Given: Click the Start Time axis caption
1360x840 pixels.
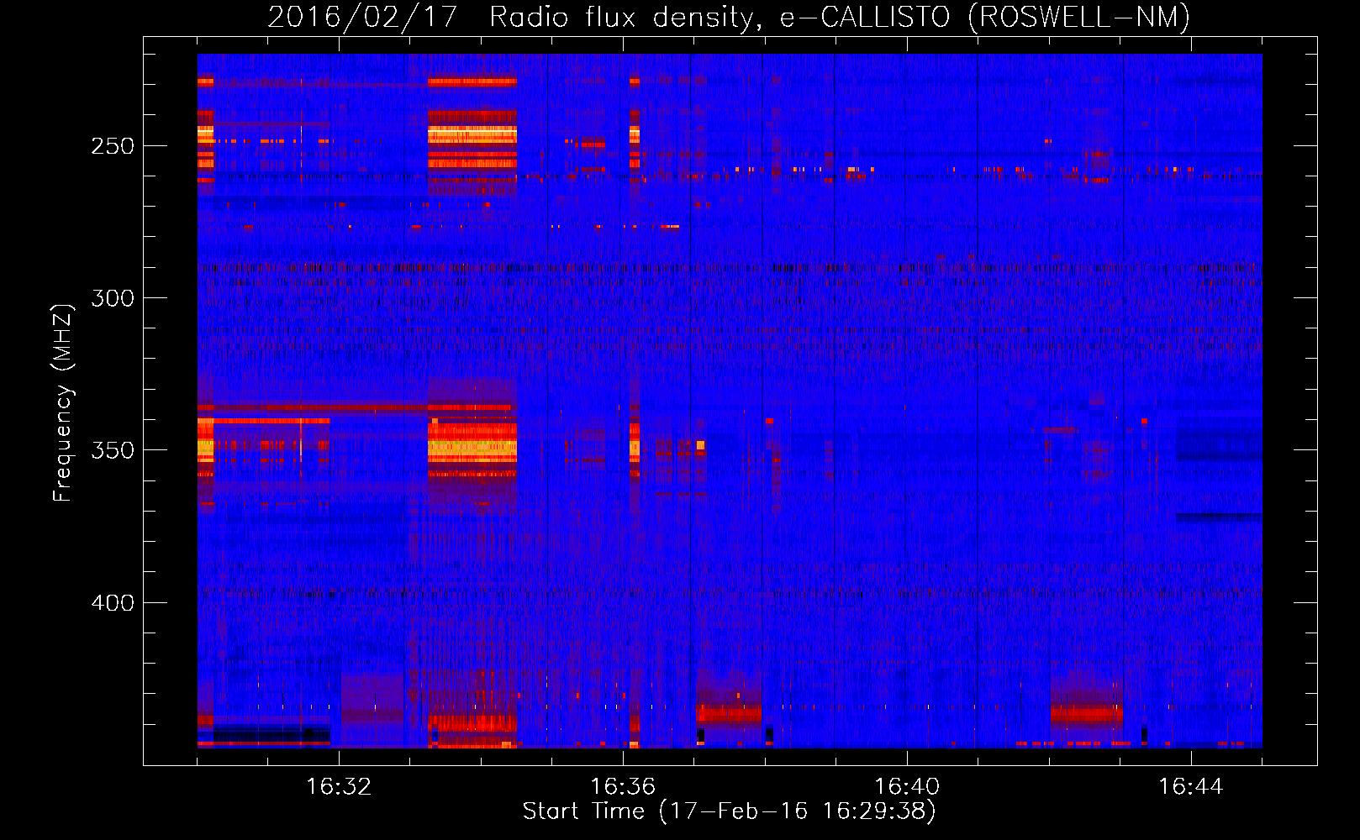Looking at the screenshot, I should click(x=729, y=811).
